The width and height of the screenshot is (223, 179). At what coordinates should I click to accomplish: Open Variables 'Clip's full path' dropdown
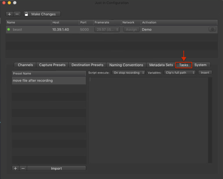[x=180, y=73]
